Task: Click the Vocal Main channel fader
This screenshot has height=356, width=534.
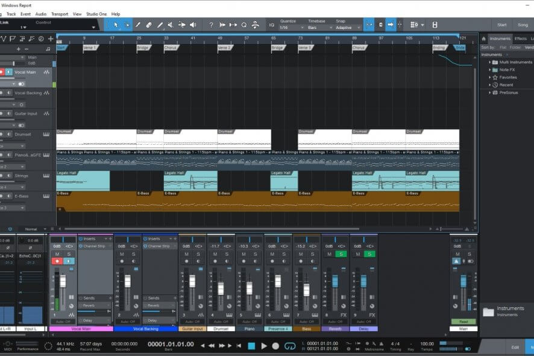Action: coord(63,281)
